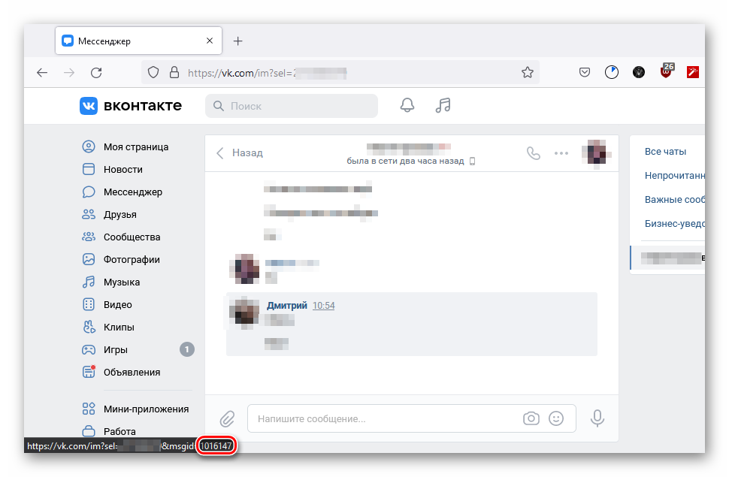
Task: Open the uBlock extension with 26 badge
Action: click(667, 71)
